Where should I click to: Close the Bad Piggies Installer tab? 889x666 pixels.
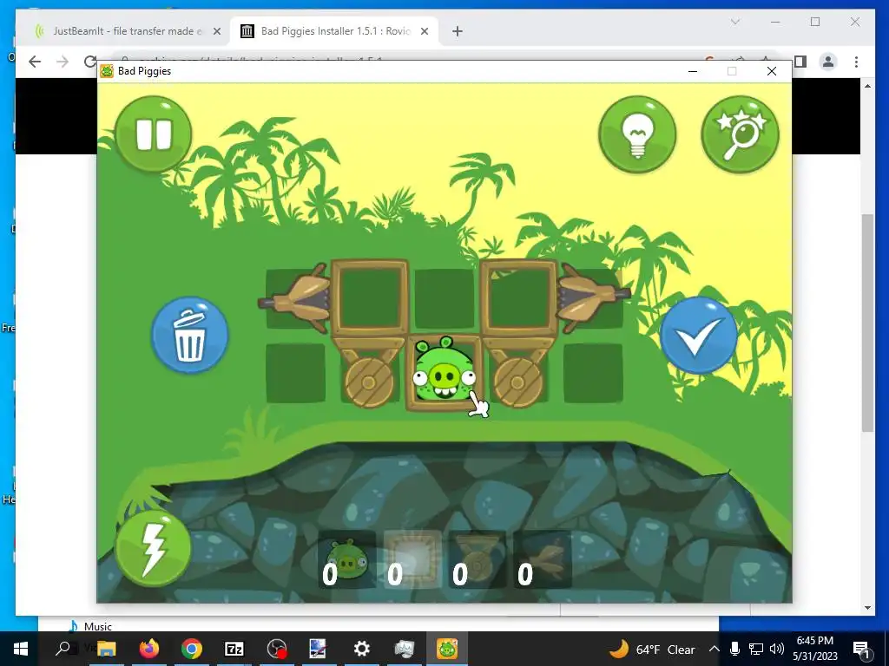[424, 32]
